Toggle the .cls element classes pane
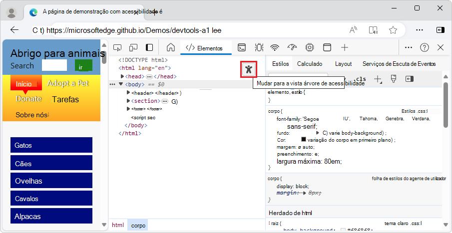 point(361,79)
